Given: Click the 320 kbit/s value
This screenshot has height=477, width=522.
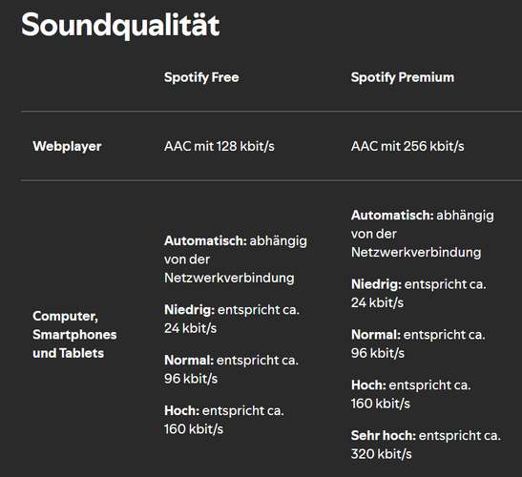Looking at the screenshot, I should coord(381,454).
